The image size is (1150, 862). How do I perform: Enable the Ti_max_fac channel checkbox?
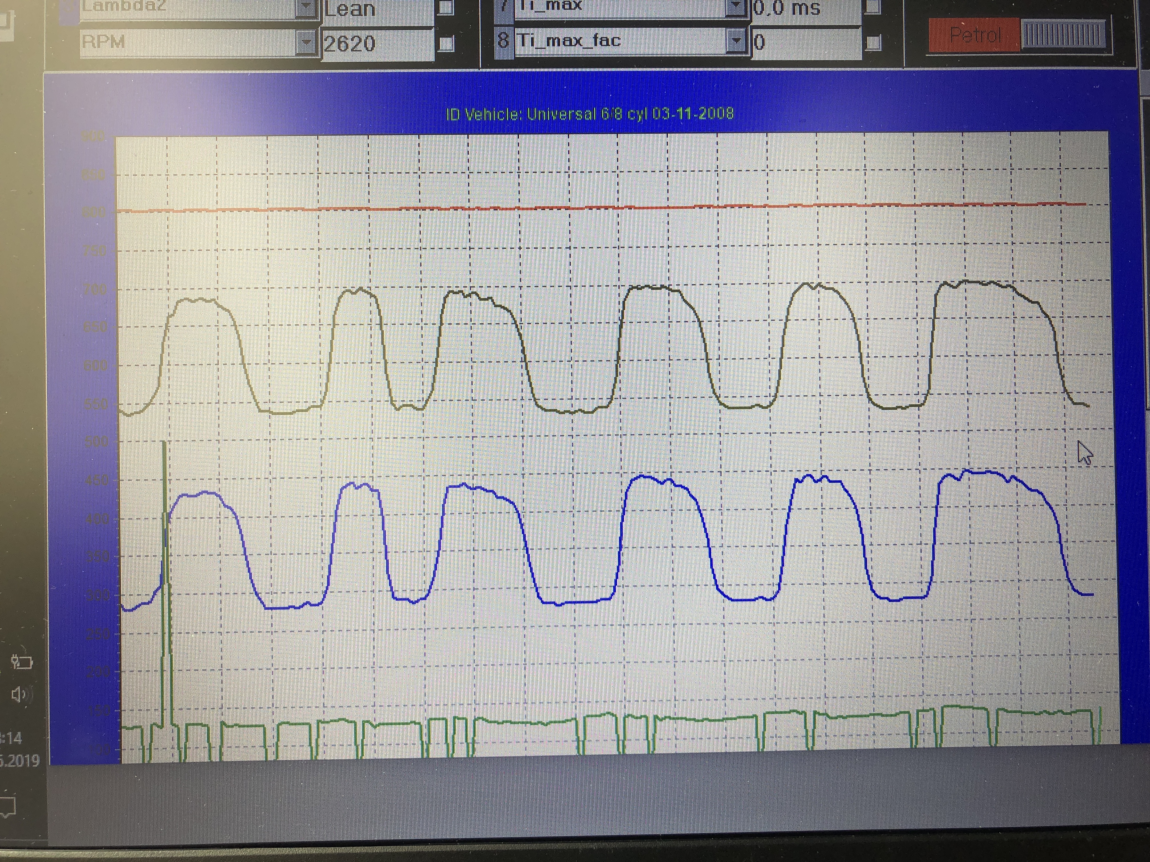point(873,42)
